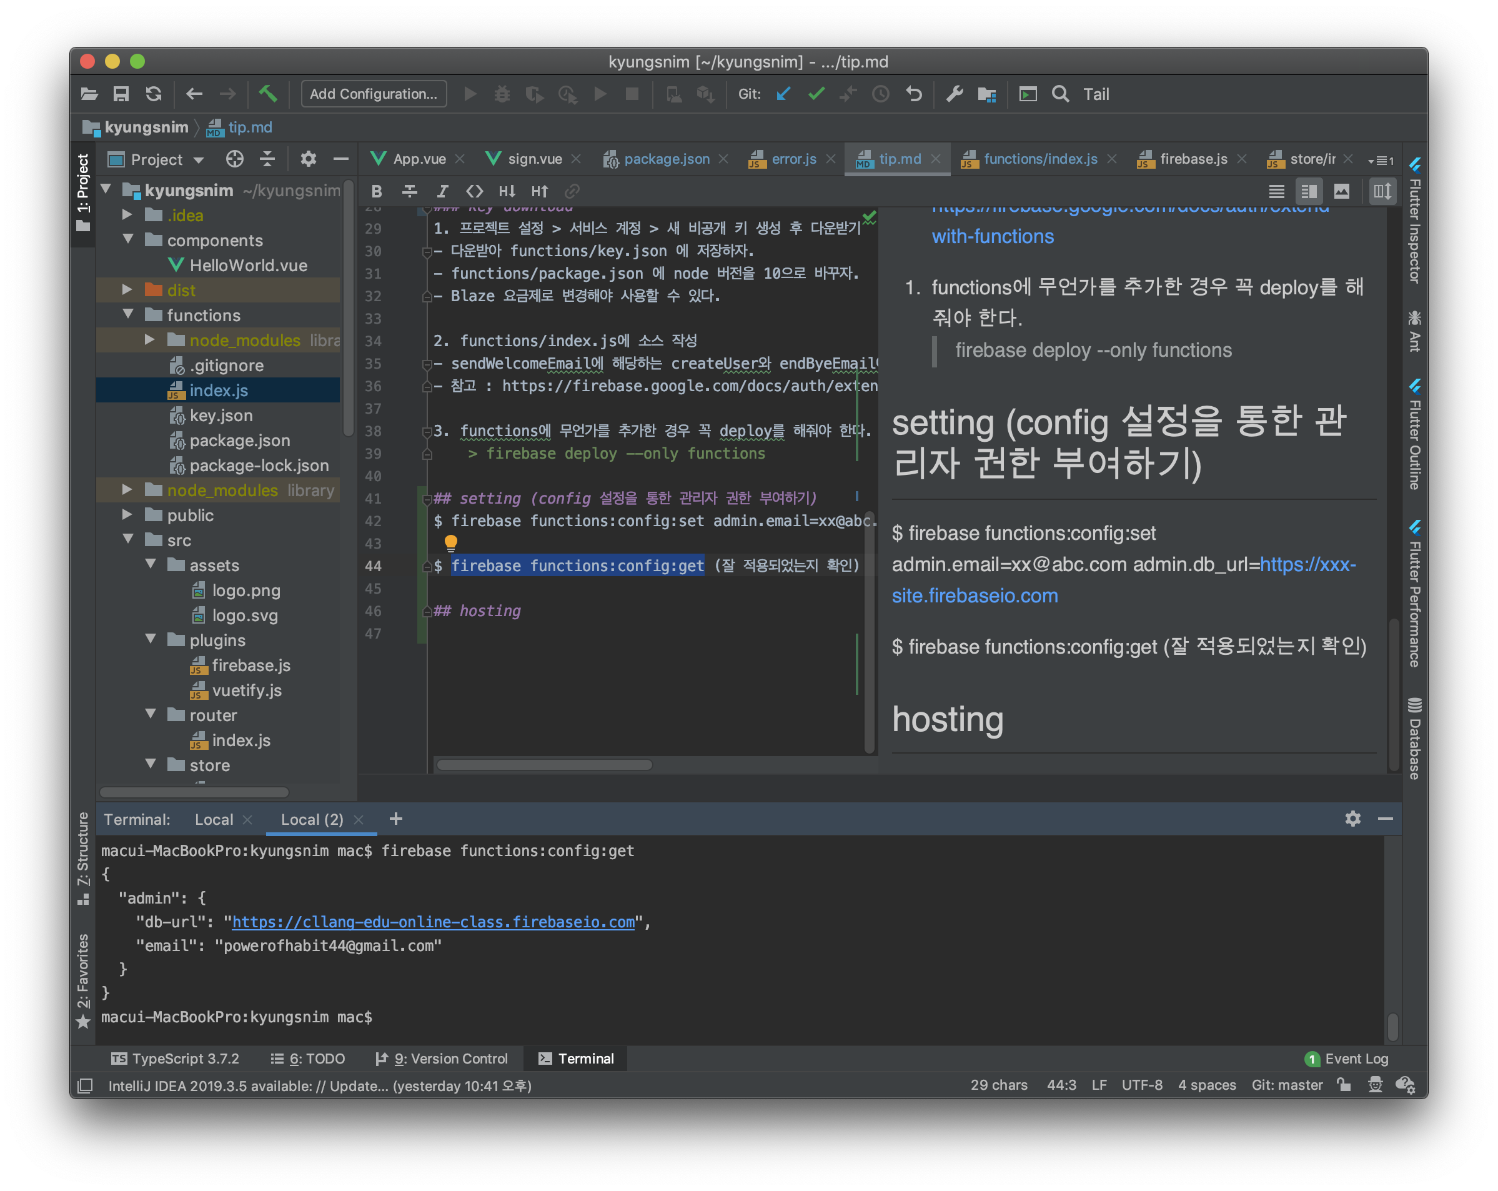Collapse the functions folder
Screen dimensions: 1498x1191
pyautogui.click(x=128, y=315)
